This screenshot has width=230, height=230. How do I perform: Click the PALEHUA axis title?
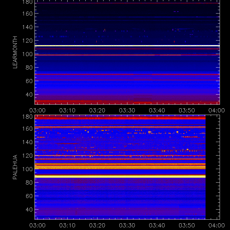15,167
